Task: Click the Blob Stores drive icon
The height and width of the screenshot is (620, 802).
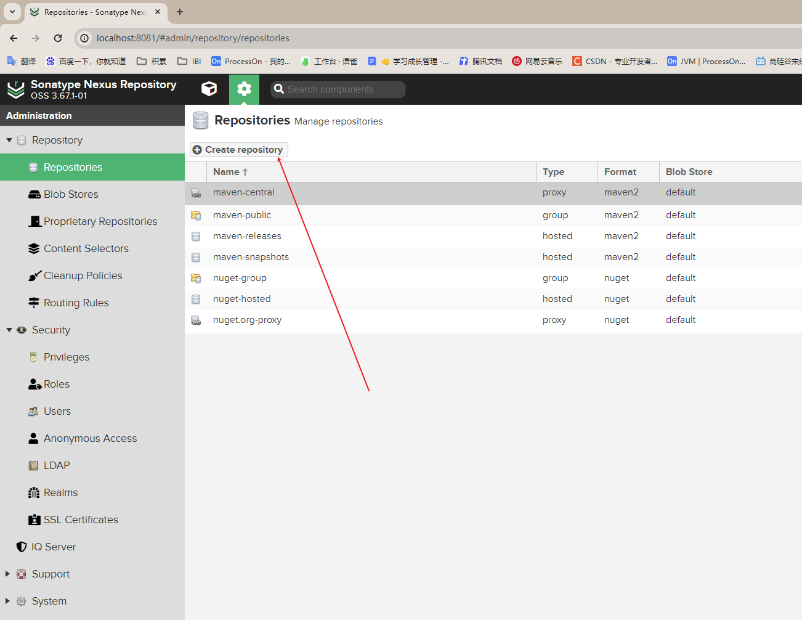Action: pyautogui.click(x=34, y=195)
